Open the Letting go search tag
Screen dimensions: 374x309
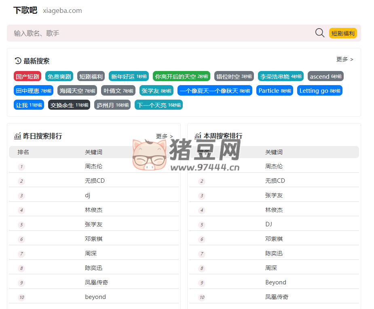point(319,90)
